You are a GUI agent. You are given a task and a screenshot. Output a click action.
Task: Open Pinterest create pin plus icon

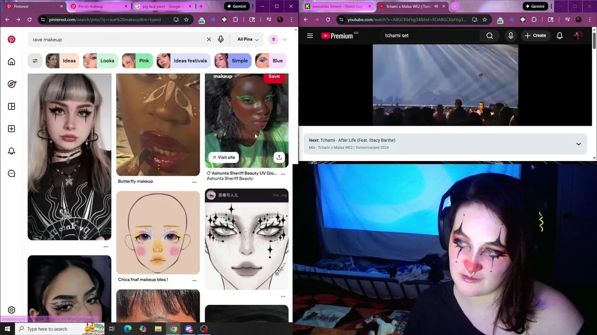tap(12, 129)
